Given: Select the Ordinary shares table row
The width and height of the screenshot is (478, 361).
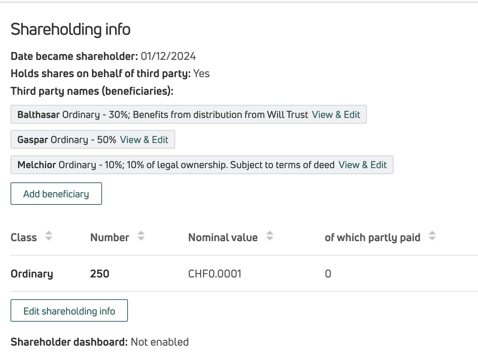Looking at the screenshot, I should click(x=150, y=274).
